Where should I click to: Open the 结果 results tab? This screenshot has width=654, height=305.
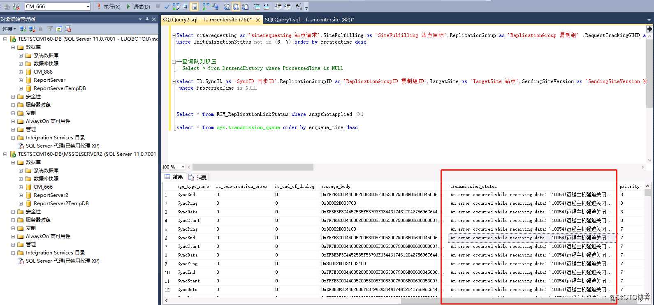(174, 177)
